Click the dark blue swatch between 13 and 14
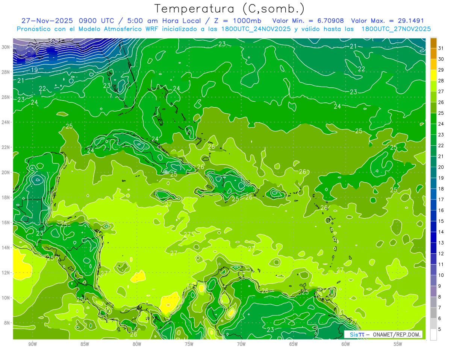 point(434,237)
